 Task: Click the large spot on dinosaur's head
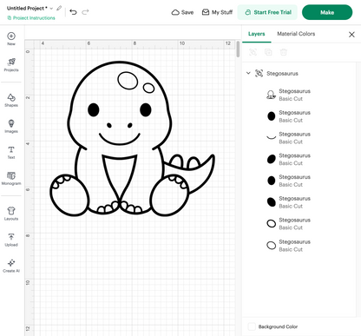[x=128, y=81]
